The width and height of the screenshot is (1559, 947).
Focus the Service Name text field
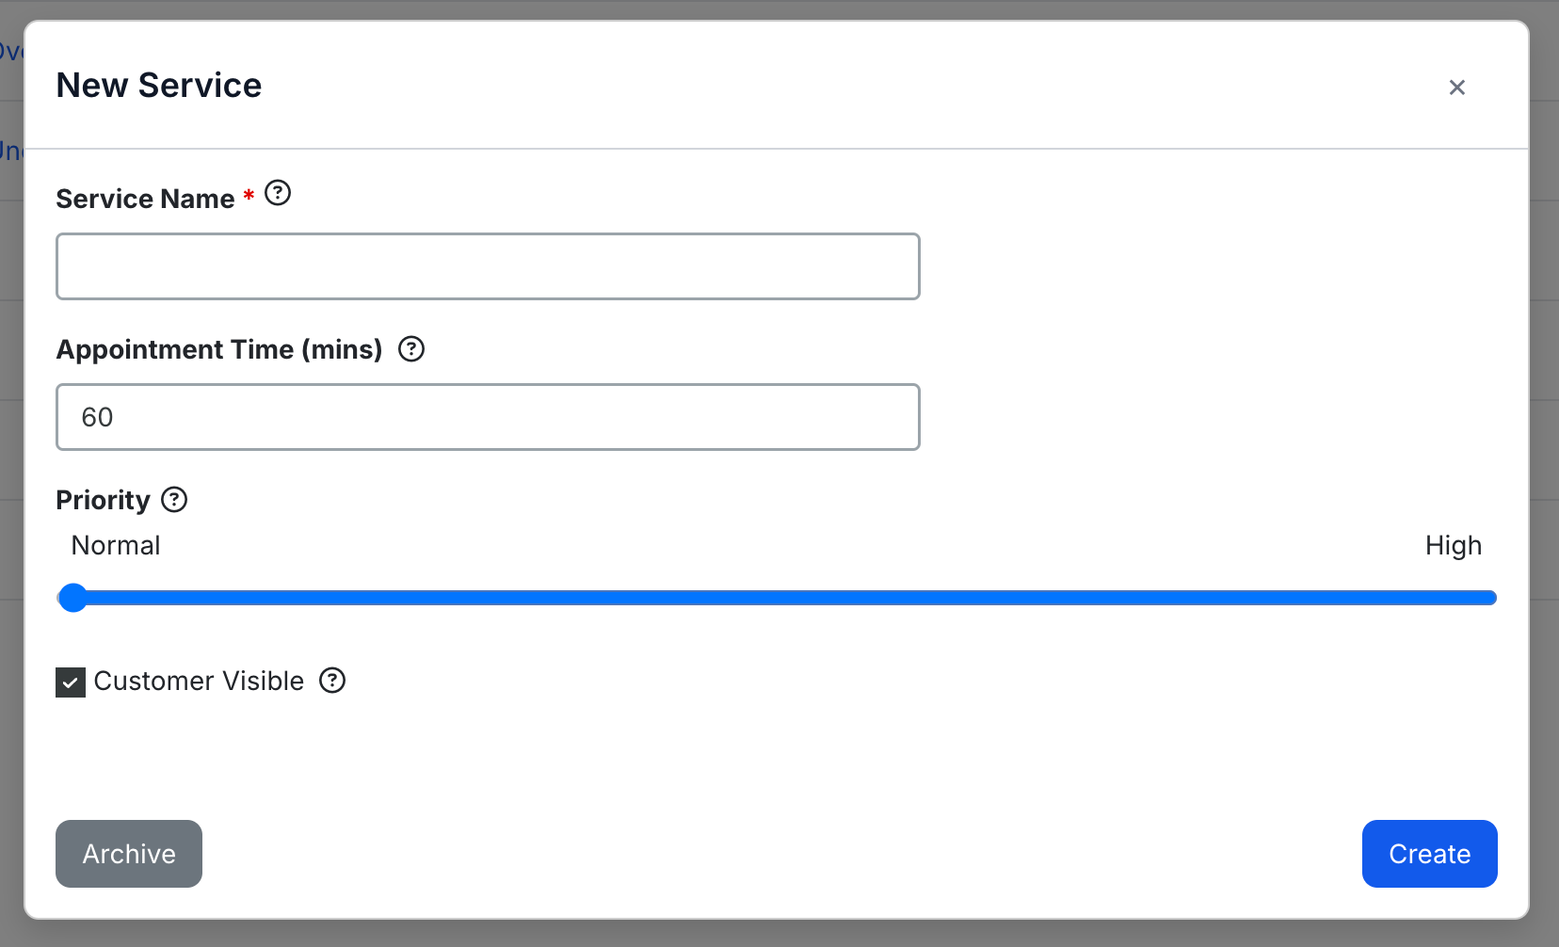(x=488, y=266)
